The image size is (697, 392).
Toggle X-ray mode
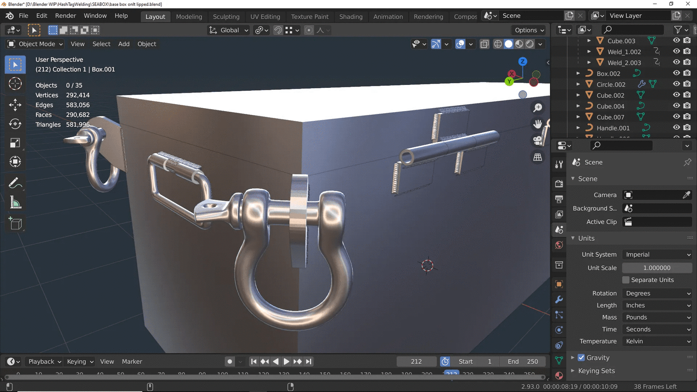coord(484,44)
